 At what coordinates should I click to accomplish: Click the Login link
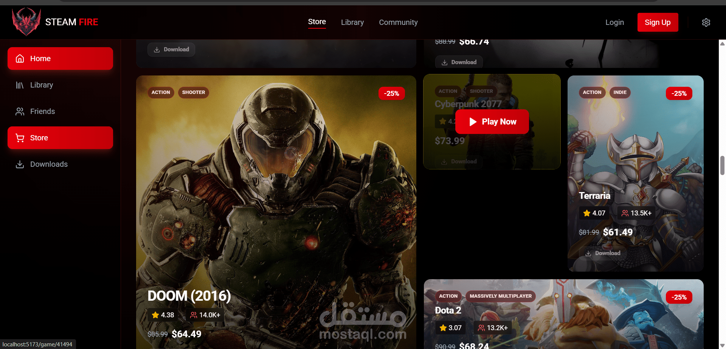pyautogui.click(x=614, y=22)
